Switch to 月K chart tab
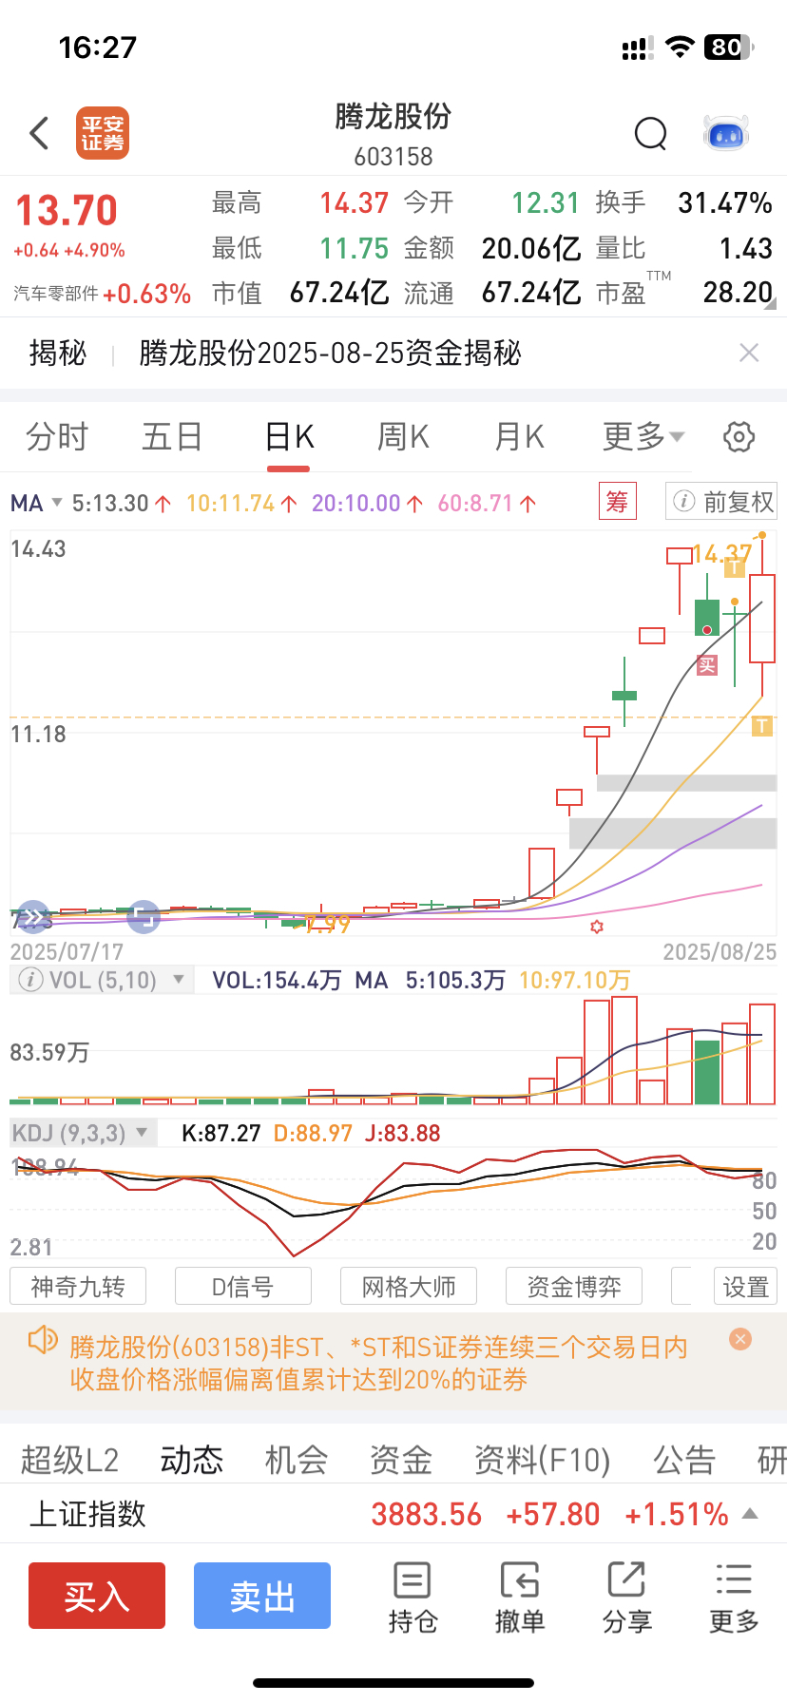787x1703 pixels. pos(519,437)
